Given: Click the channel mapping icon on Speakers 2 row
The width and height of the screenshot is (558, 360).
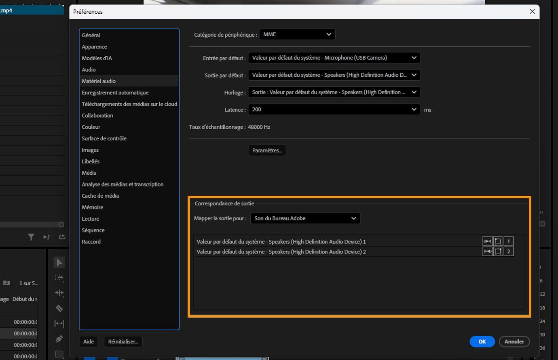Looking at the screenshot, I should pos(498,251).
